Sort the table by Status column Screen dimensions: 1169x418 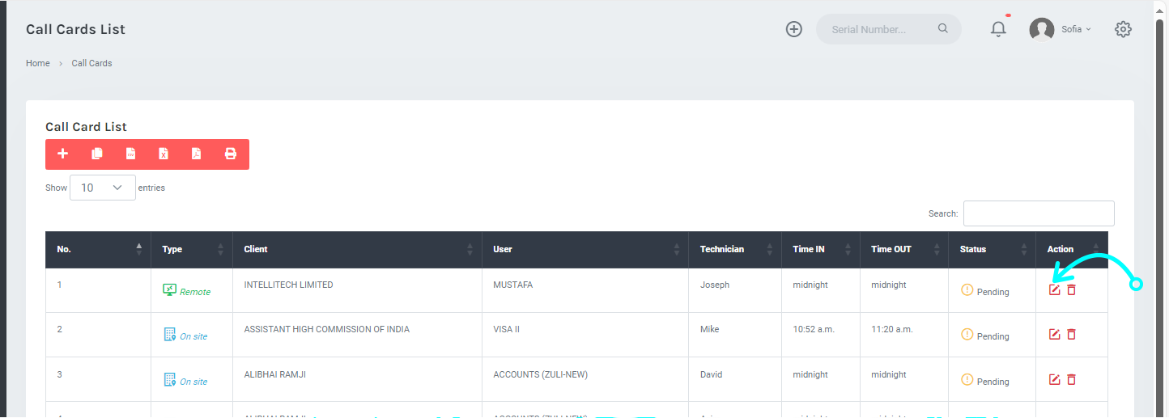tap(992, 250)
